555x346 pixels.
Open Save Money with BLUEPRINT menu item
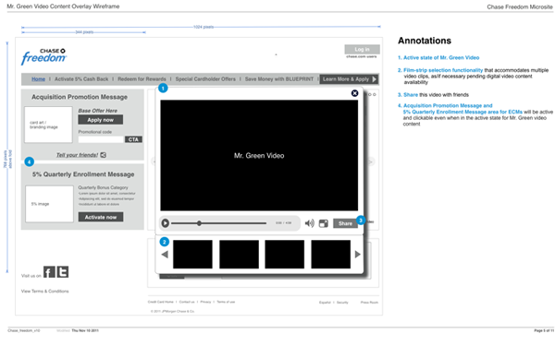279,79
